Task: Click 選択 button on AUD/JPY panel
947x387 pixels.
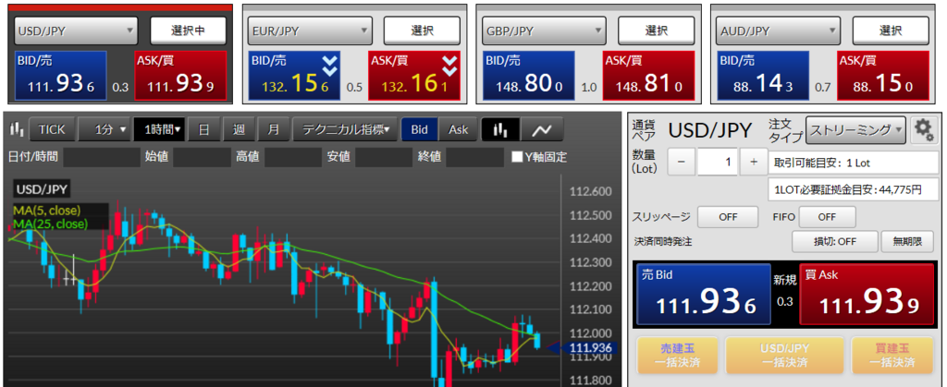Action: coord(891,30)
